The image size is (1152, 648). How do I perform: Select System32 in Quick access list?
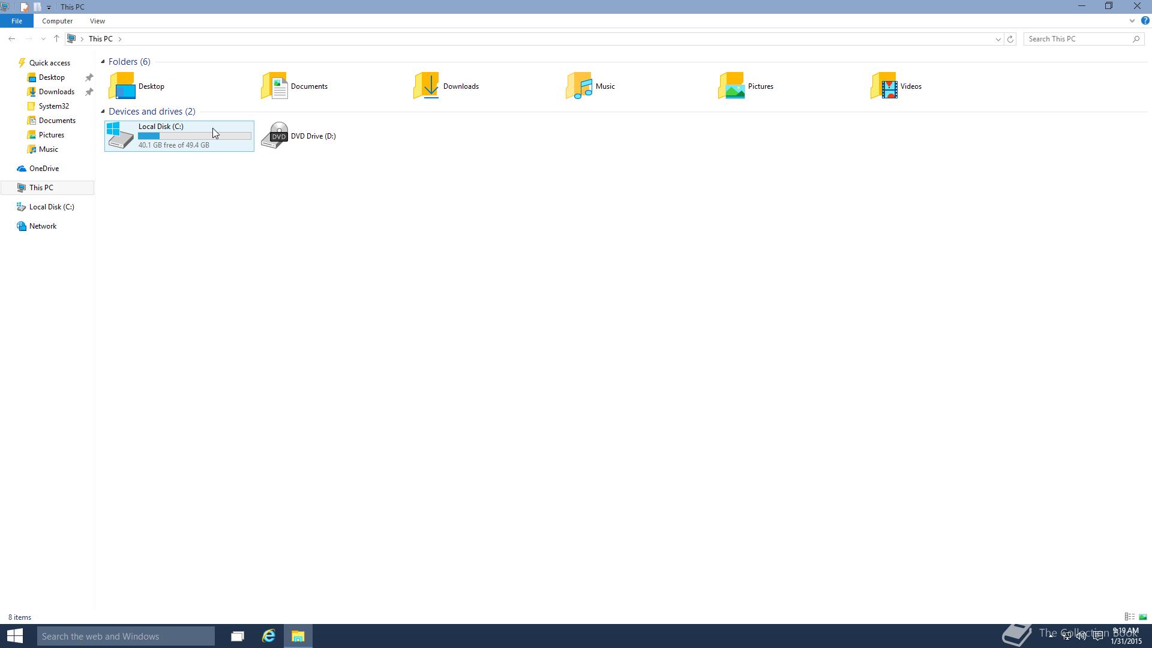point(53,106)
